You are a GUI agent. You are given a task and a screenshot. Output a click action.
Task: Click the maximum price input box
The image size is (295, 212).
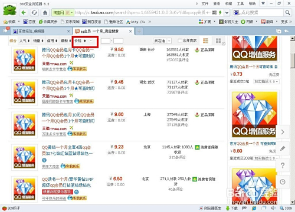(x=118, y=41)
